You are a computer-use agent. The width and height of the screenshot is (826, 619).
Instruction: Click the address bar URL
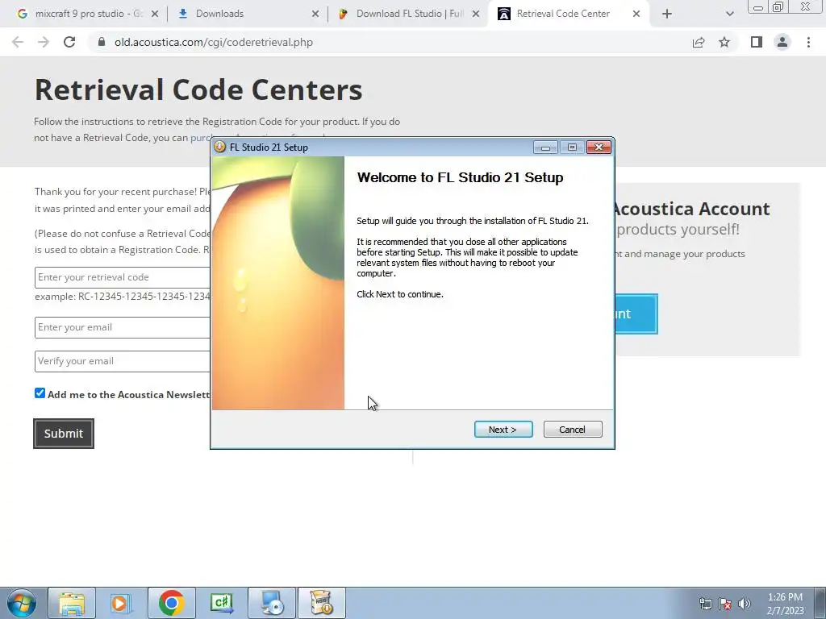pos(213,42)
